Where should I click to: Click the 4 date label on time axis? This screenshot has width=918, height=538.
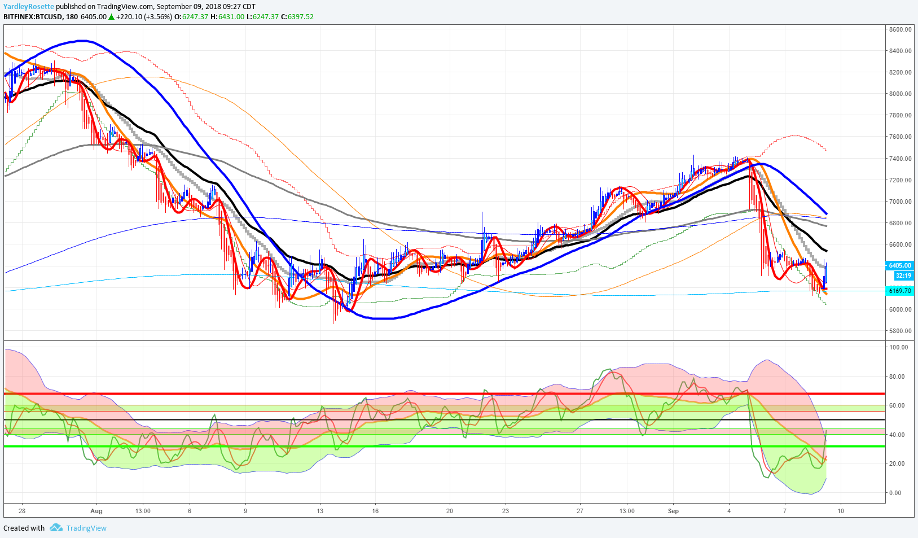[x=729, y=511]
